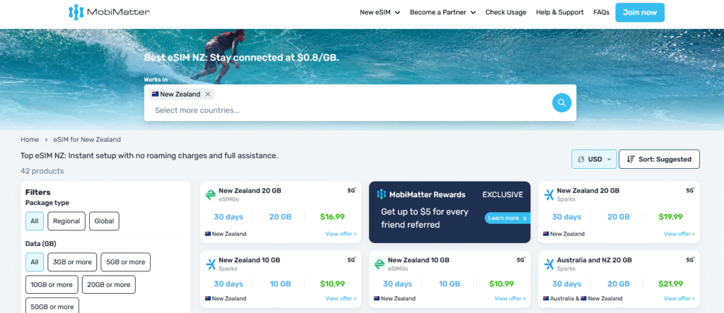
Task: Expand the New eSIM menu
Action: [380, 12]
